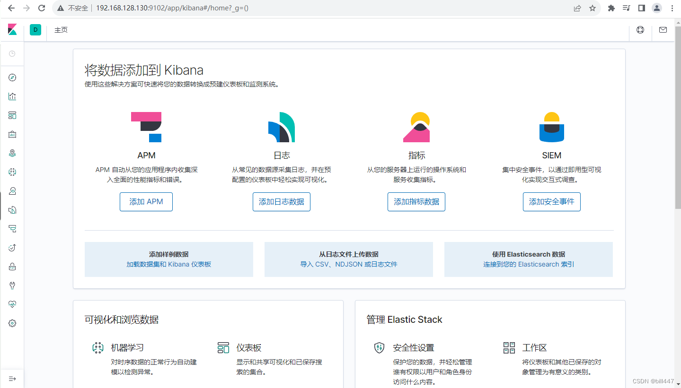This screenshot has height=388, width=681.
Task: Open 加载数据集和 Kibana 仪表板 link
Action: point(169,265)
